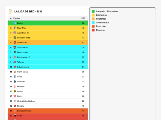Viewport: 161px width, 120px height.
Task: Click the River Plate team crest
Action: pos(15,28)
